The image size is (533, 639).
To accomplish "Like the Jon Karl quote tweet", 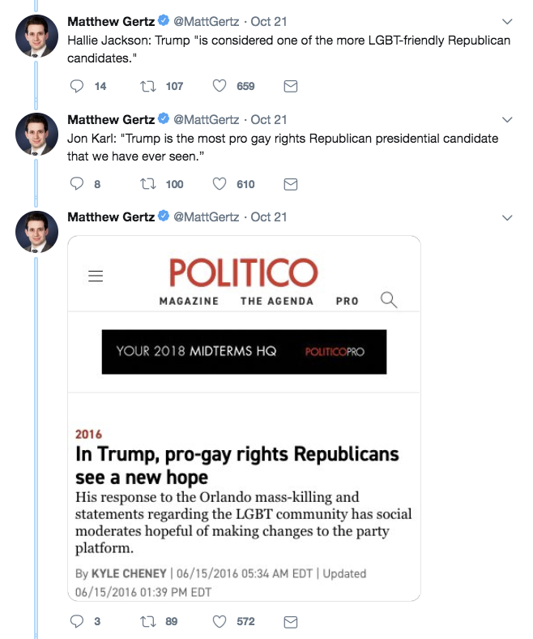I will [x=219, y=184].
